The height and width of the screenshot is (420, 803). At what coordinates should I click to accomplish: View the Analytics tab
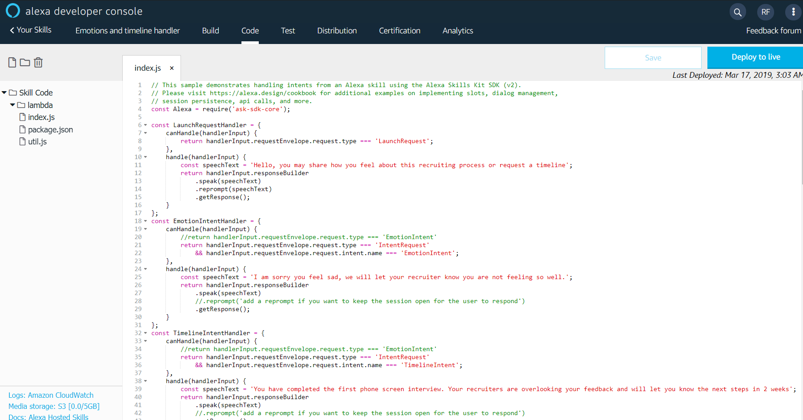tap(458, 31)
